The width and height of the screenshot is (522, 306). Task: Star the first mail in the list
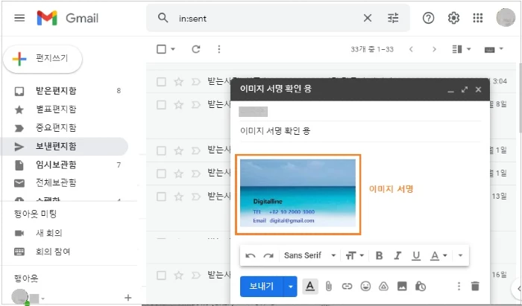pos(179,81)
